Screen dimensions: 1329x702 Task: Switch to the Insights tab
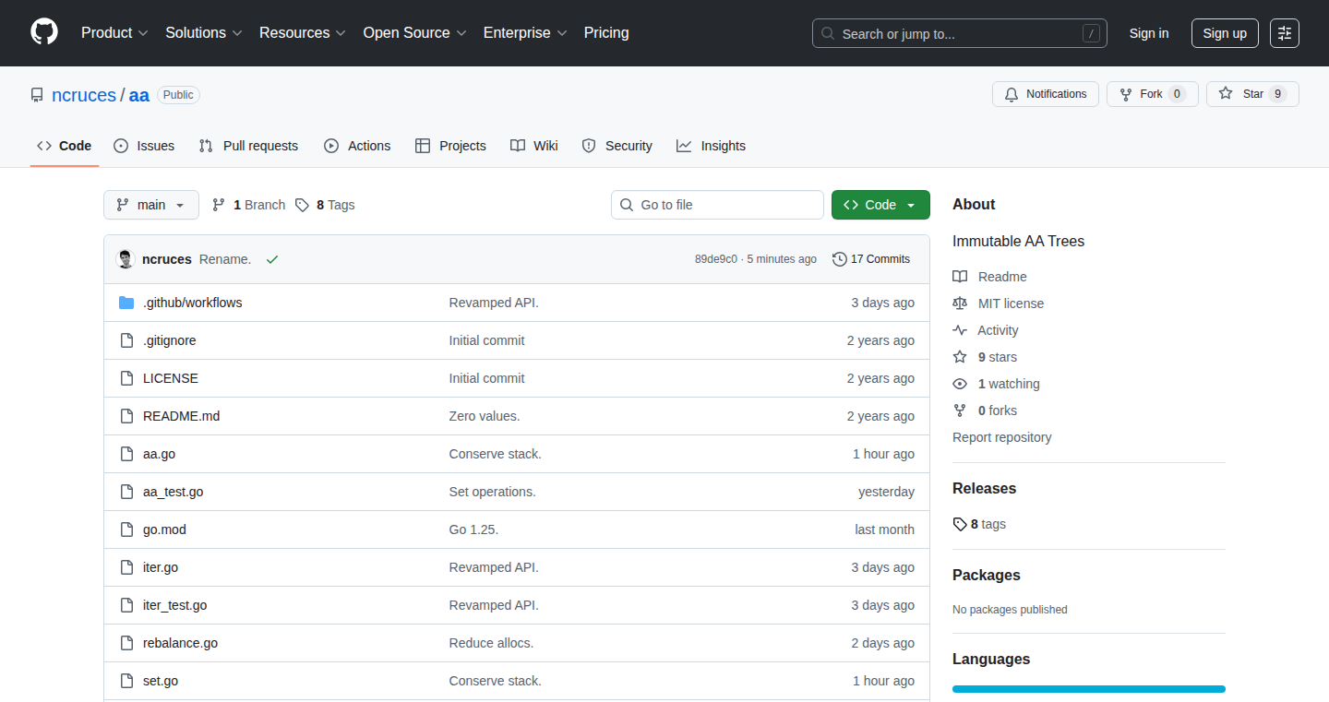point(711,146)
